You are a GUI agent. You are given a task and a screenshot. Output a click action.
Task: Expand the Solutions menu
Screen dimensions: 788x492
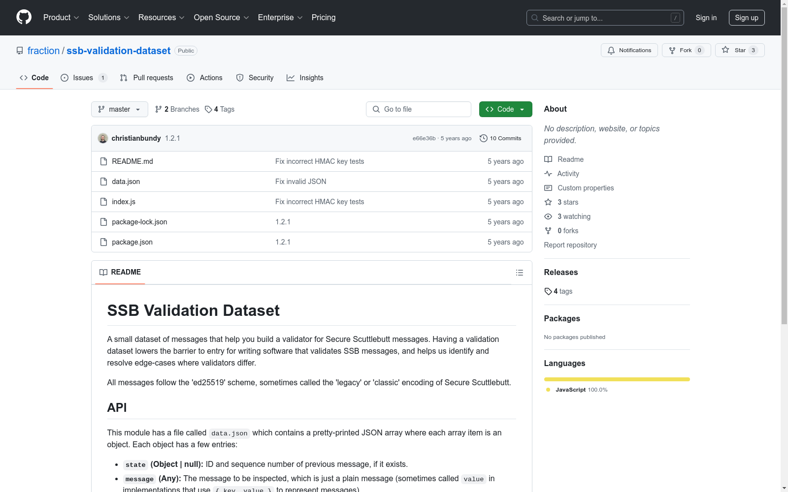pos(109,17)
